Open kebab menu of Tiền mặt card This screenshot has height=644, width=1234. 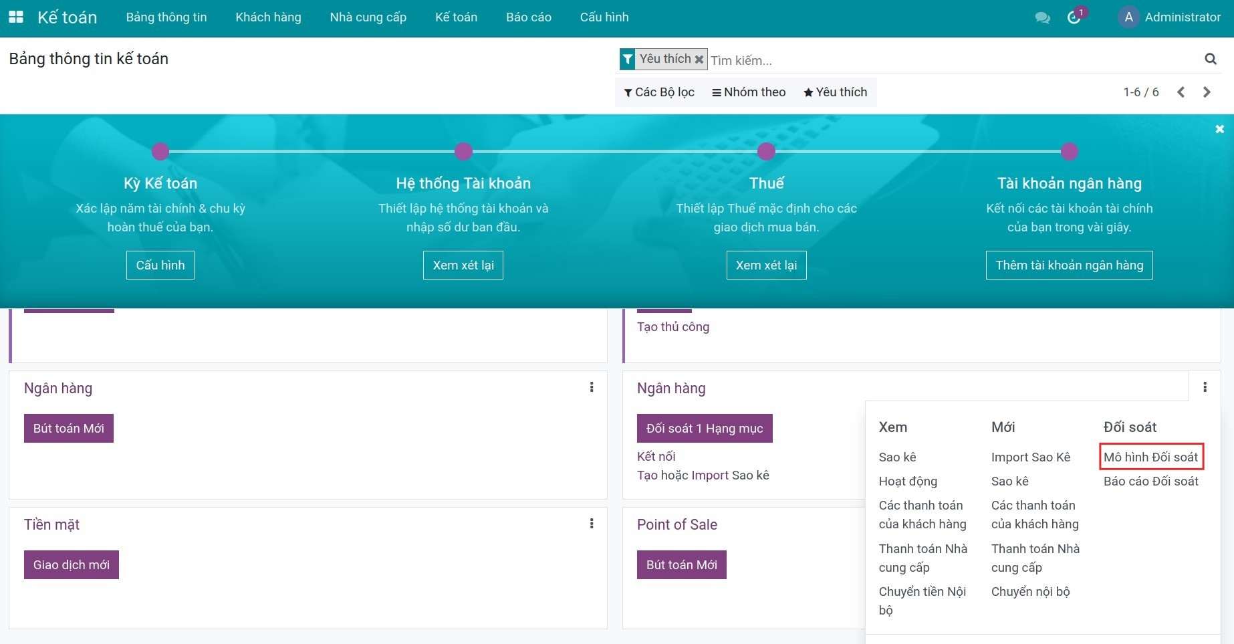pos(592,524)
